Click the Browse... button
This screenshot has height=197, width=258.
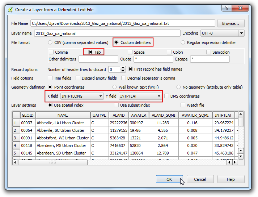[231, 23]
